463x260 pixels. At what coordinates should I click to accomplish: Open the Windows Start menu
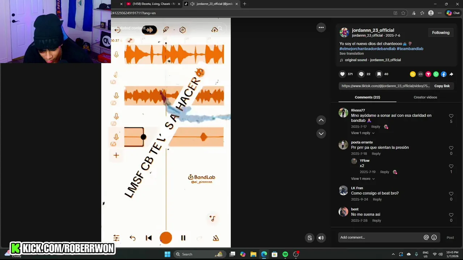pos(167,254)
